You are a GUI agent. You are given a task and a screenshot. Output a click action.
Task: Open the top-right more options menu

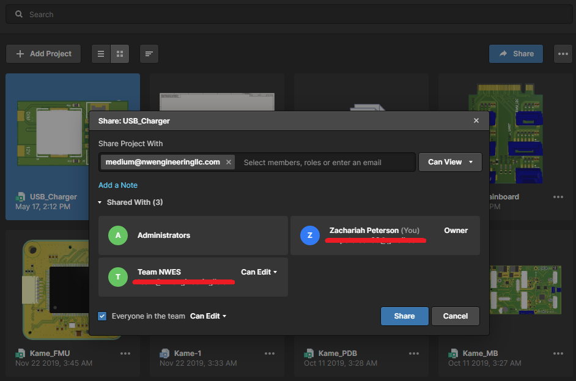(563, 54)
